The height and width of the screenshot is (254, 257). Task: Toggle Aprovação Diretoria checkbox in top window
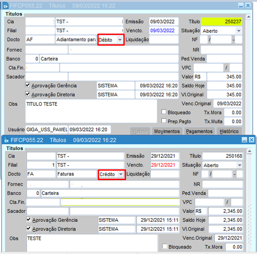point(28,94)
